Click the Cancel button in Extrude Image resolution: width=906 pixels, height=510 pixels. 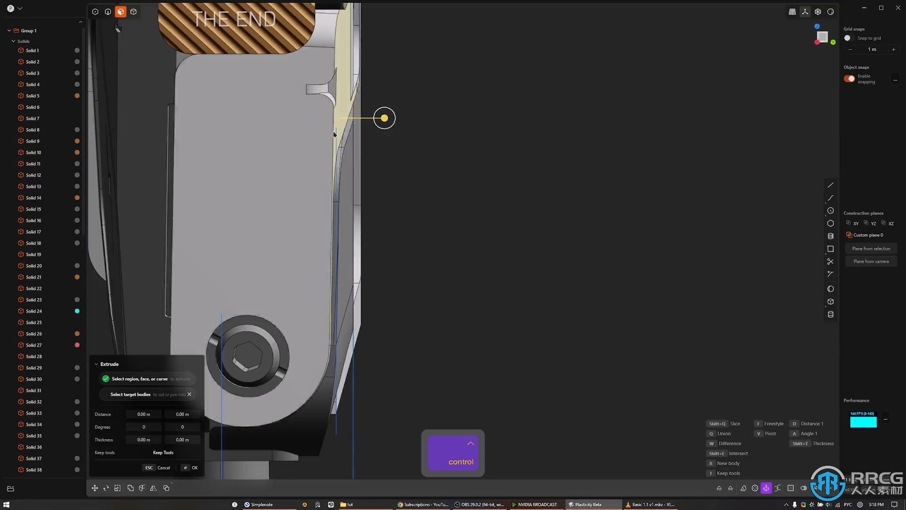[163, 467]
